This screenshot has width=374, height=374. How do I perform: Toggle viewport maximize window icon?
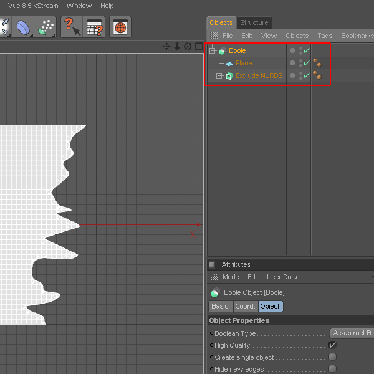coord(198,46)
